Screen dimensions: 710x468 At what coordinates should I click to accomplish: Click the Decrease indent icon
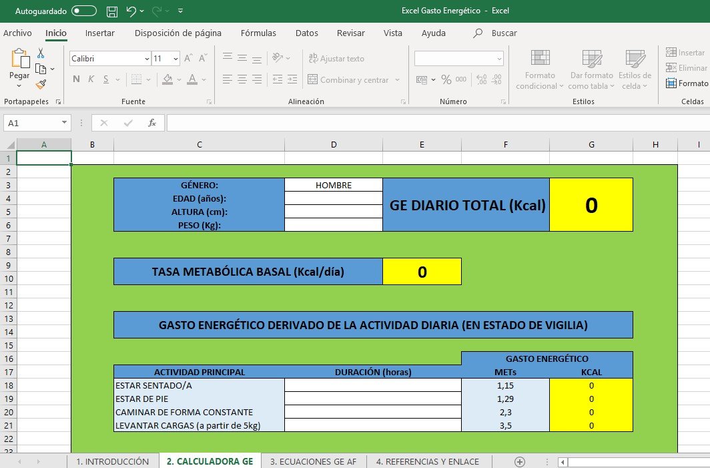278,79
